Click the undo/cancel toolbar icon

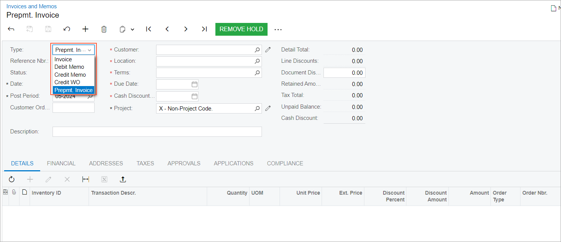[x=67, y=29]
